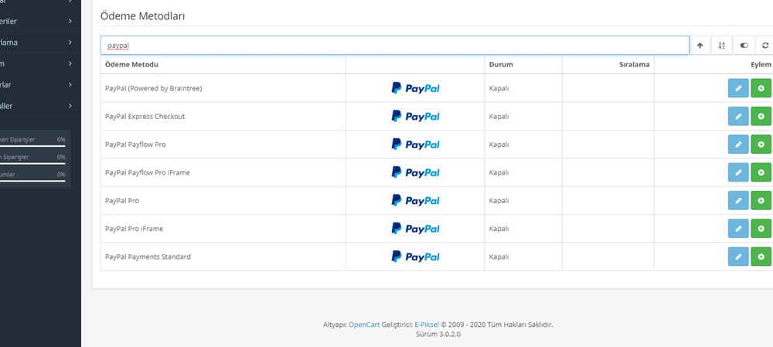This screenshot has width=773, height=347.
Task: Click the Ödeme Metodu column header
Action: coord(131,65)
